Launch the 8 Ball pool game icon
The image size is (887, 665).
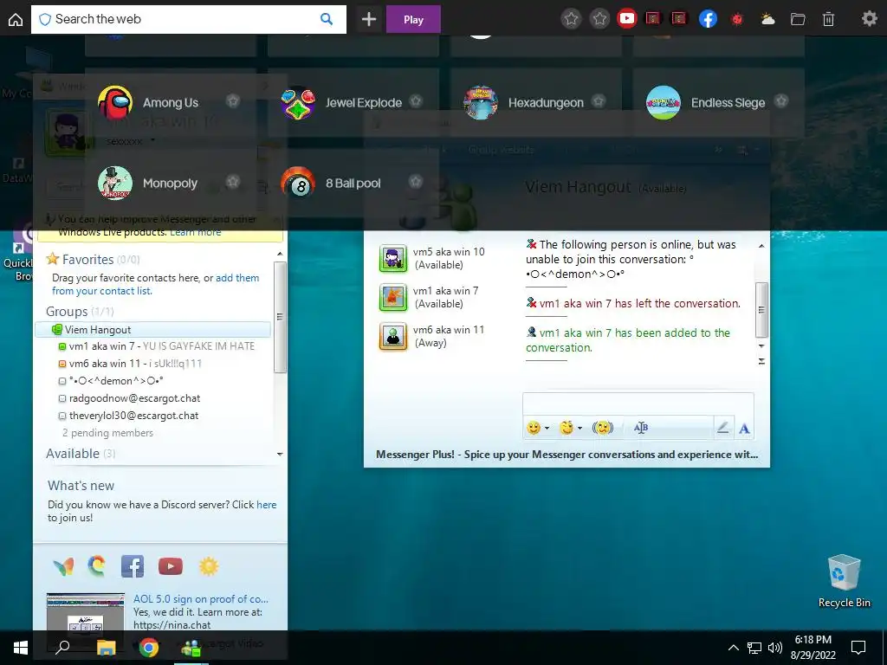[x=298, y=183]
